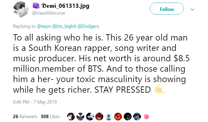Open the red-orange liker avatar
208x122 pixels.
[118, 116]
